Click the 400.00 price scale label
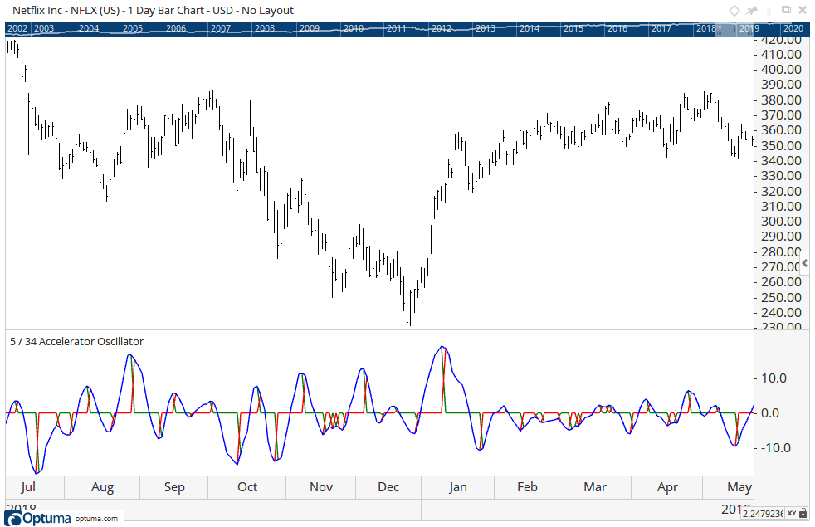This screenshot has width=815, height=527. (x=781, y=69)
